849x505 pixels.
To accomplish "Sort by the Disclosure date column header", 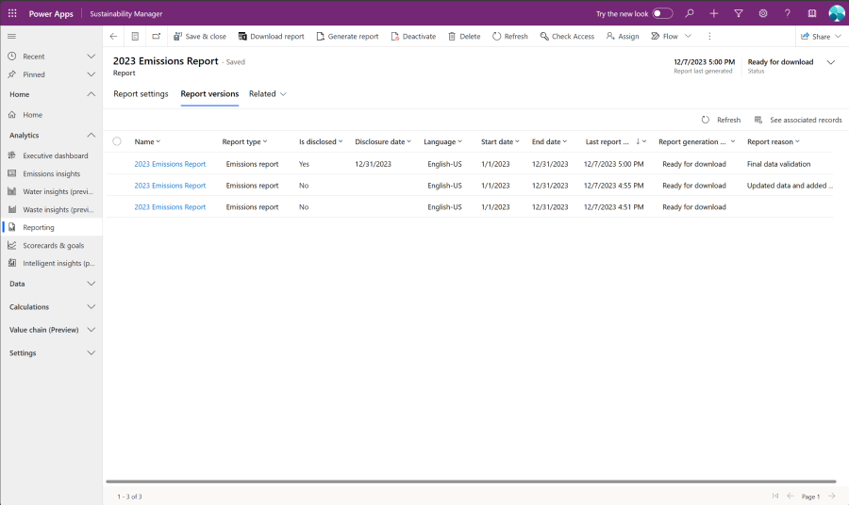I will (379, 141).
